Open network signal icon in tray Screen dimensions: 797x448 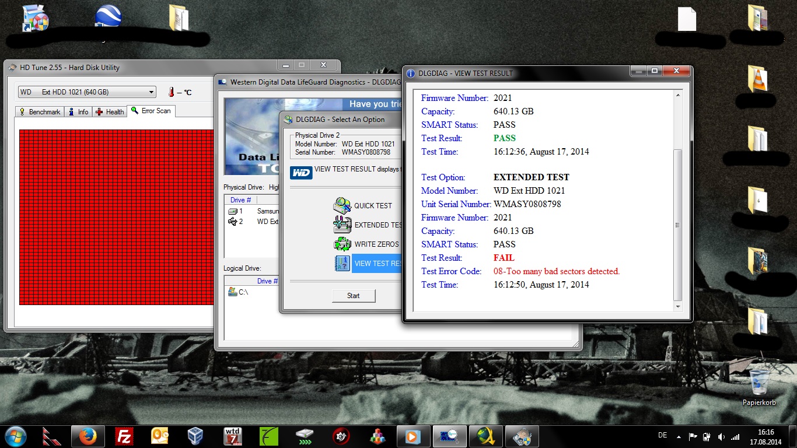[735, 436]
